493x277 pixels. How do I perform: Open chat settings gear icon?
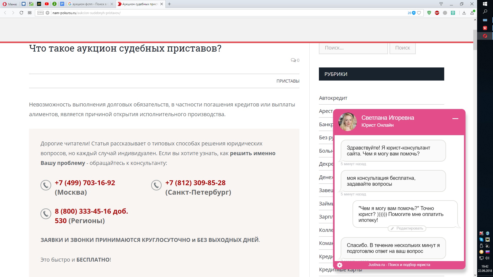(339, 265)
